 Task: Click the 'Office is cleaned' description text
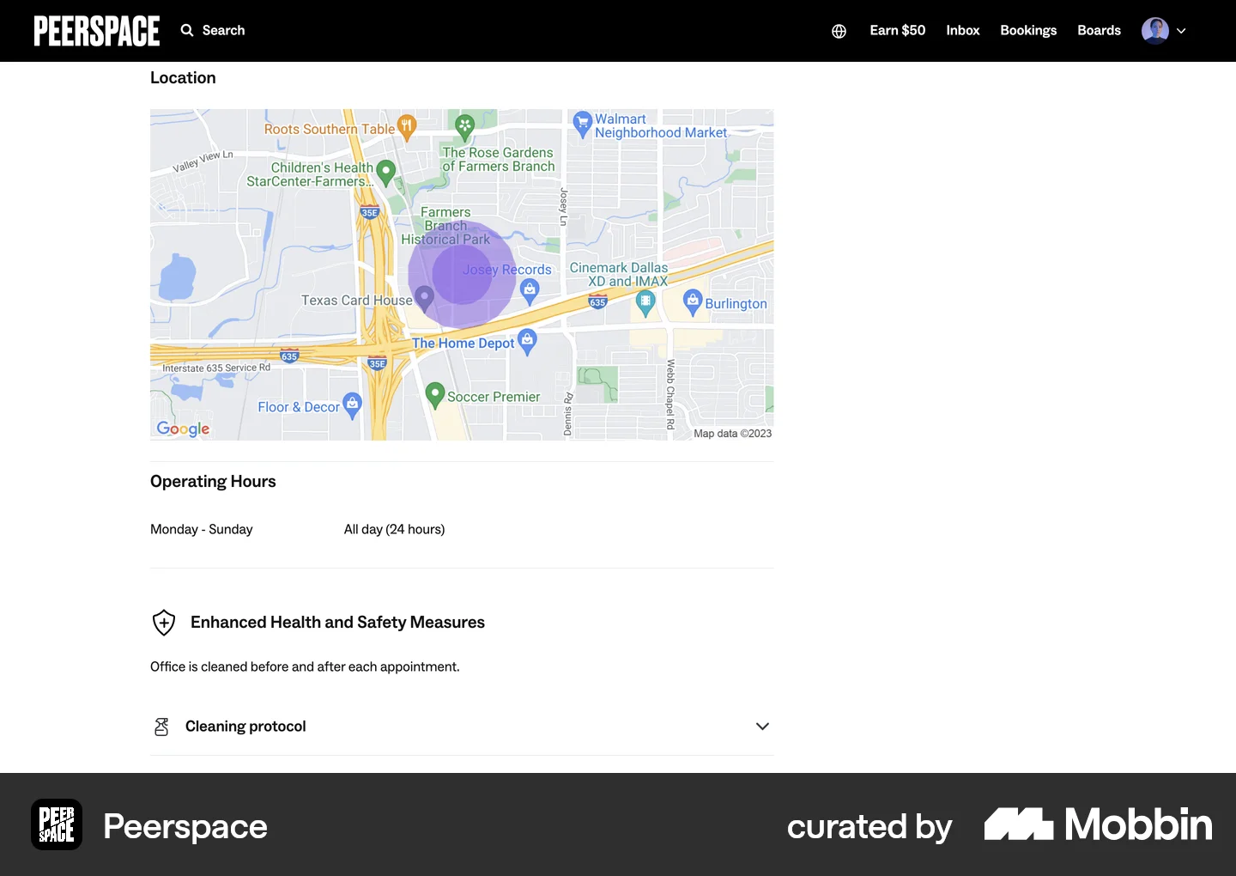(x=305, y=666)
